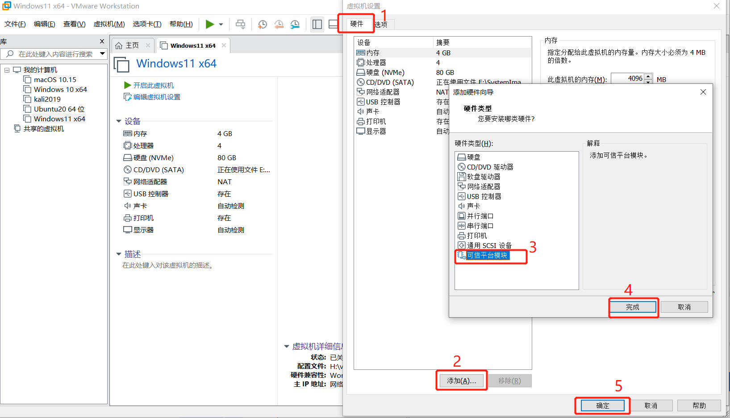Collapse the 我的计算机 tree node
This screenshot has width=730, height=418.
coord(7,70)
